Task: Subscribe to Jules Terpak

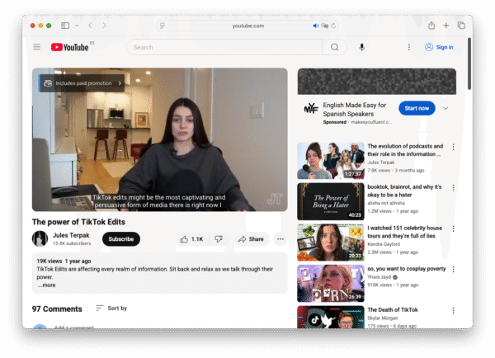Action: pyautogui.click(x=121, y=239)
